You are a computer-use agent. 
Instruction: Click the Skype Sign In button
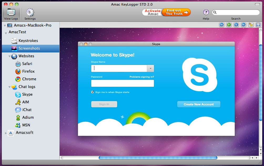point(104,104)
